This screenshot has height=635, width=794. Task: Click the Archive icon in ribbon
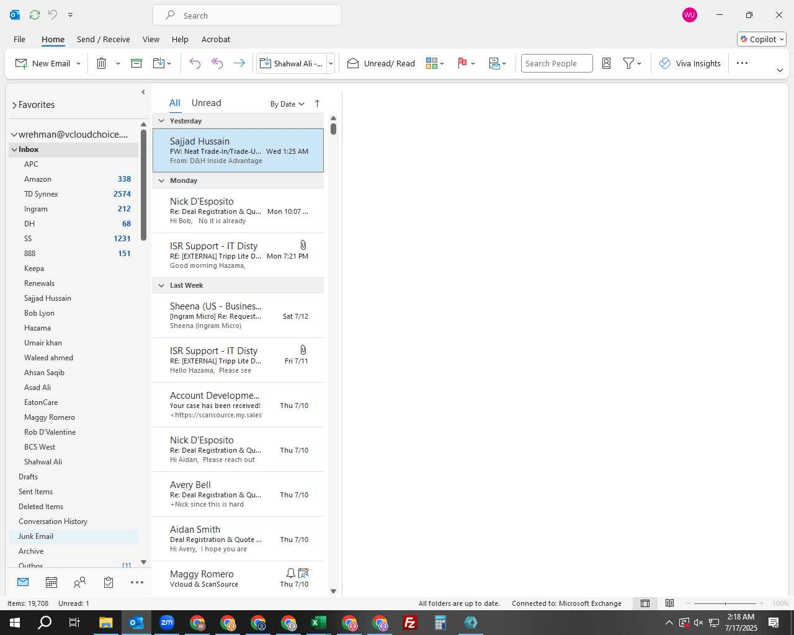136,63
